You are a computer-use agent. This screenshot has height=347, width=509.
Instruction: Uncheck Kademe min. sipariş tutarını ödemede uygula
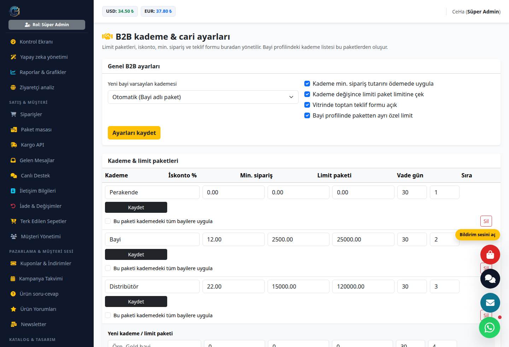(307, 84)
